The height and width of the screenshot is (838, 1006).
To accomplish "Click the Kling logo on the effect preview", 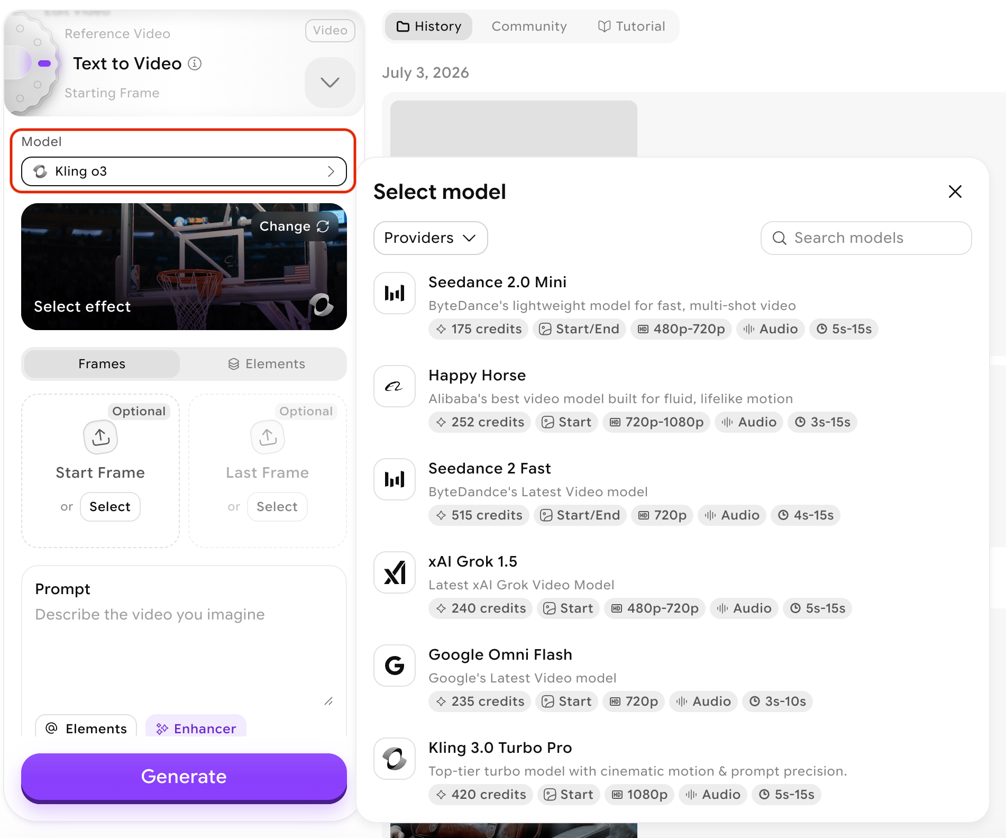I will 322,305.
